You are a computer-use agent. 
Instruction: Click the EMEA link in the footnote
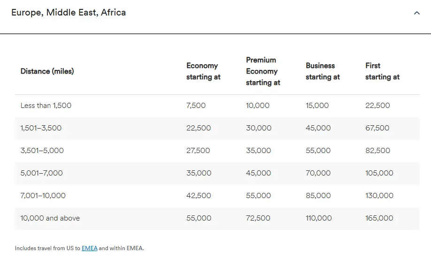pos(89,248)
